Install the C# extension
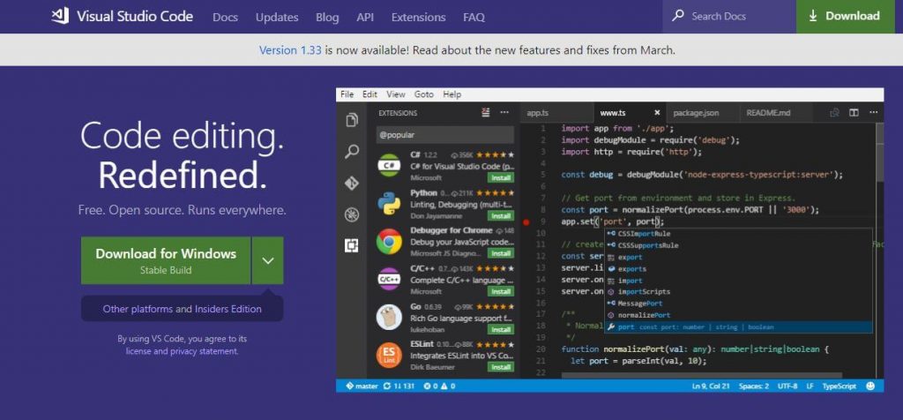 (501, 177)
